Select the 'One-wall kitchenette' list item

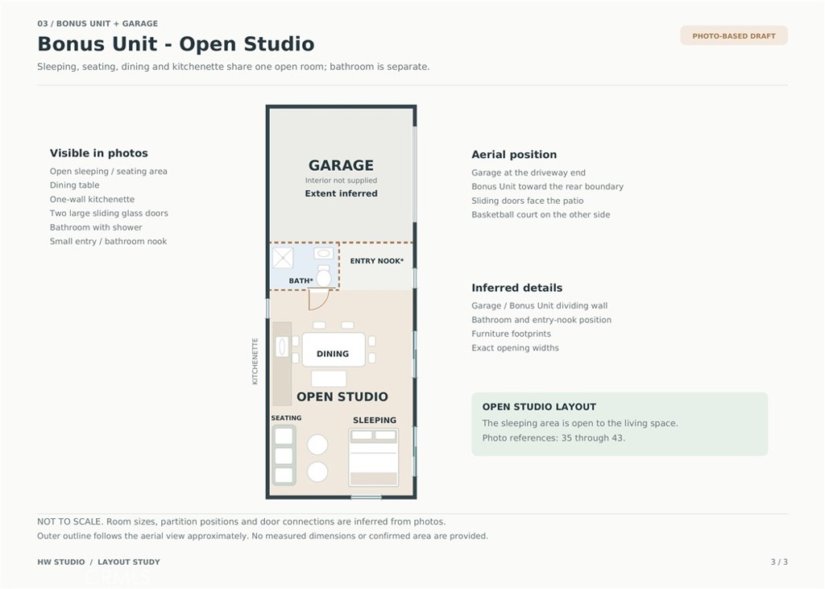[92, 199]
